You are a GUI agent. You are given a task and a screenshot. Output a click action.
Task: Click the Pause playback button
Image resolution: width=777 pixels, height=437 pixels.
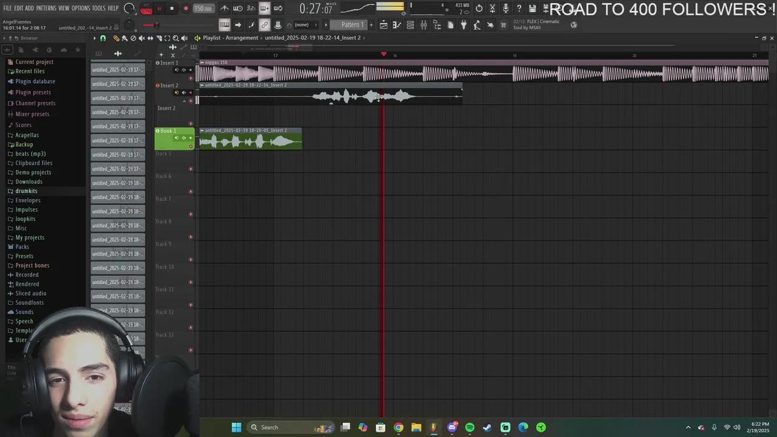(x=159, y=8)
